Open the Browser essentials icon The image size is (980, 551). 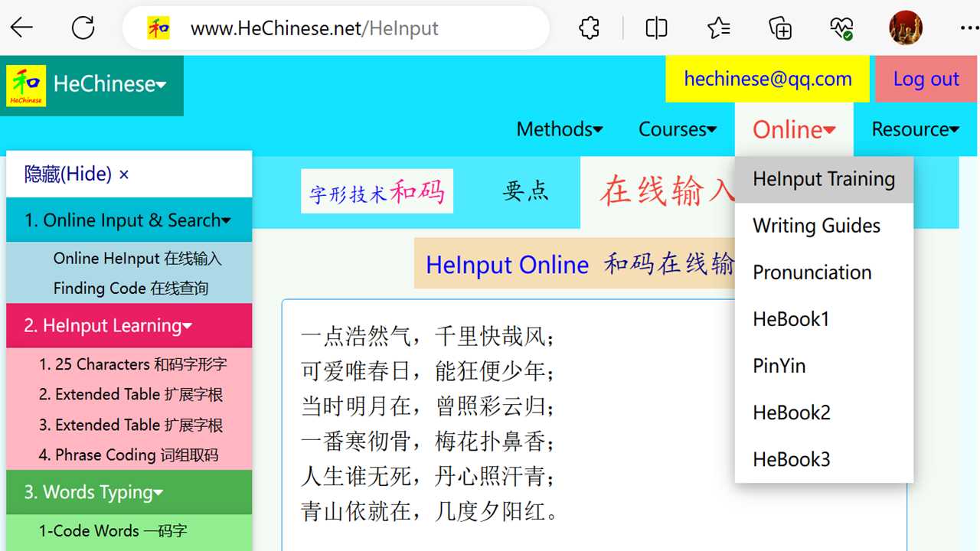[841, 28]
